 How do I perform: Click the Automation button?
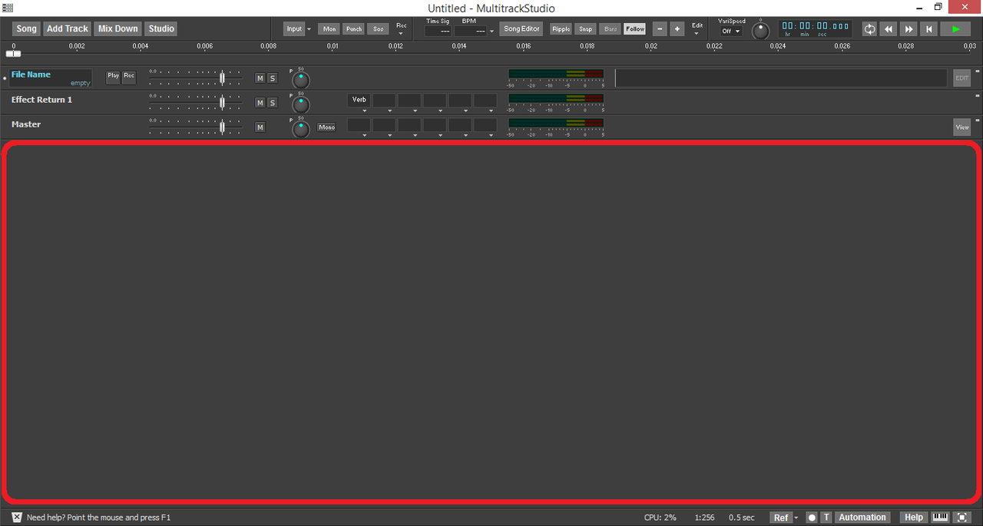point(862,518)
